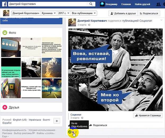This screenshot has height=138, width=165.
Task: Open the colorful staircase photo
Action: click(11, 88)
